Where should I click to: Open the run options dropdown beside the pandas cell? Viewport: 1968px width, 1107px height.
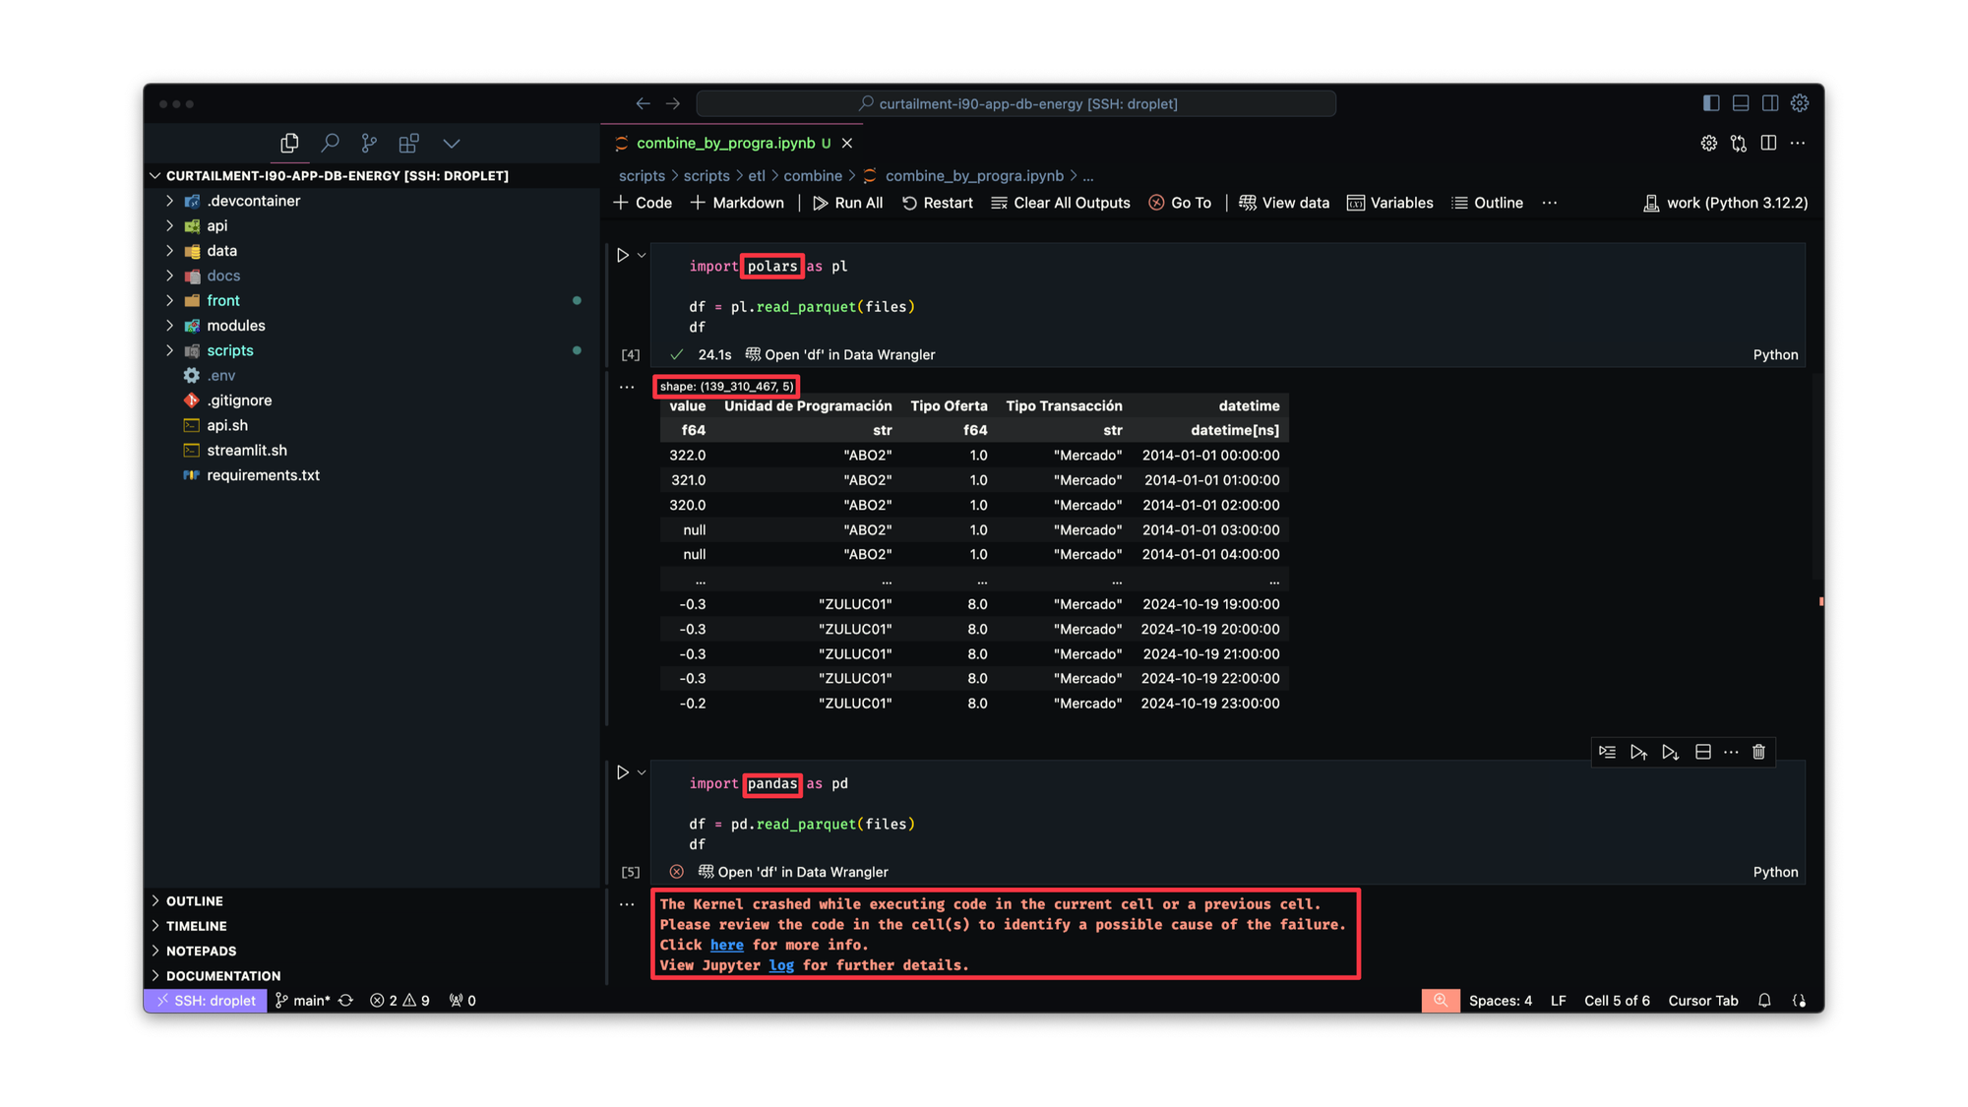tap(642, 773)
